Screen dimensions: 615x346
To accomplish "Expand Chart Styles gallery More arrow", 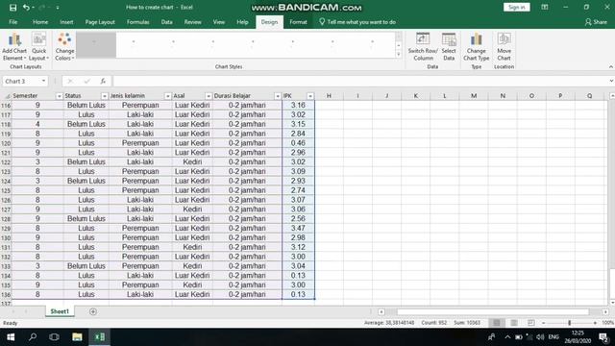I will pyautogui.click(x=399, y=55).
